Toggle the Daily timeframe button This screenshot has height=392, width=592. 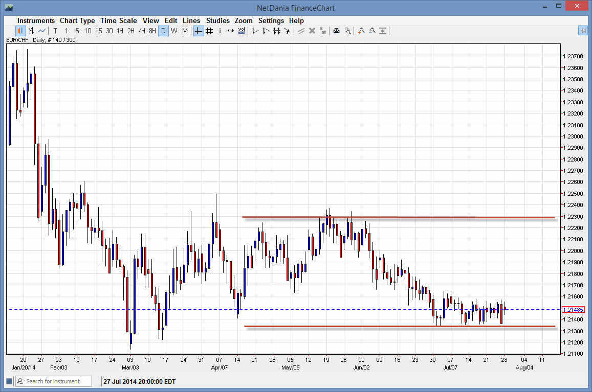click(163, 31)
